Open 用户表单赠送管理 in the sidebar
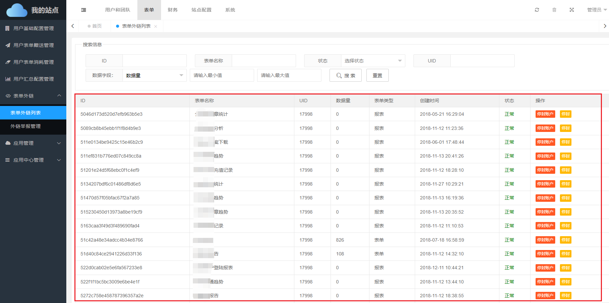 pos(33,45)
